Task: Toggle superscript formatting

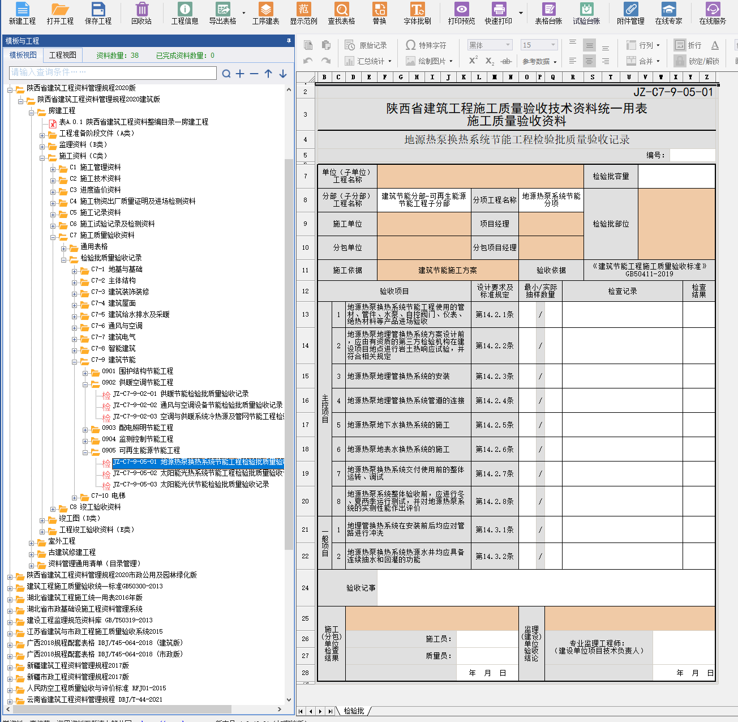Action: [473, 61]
